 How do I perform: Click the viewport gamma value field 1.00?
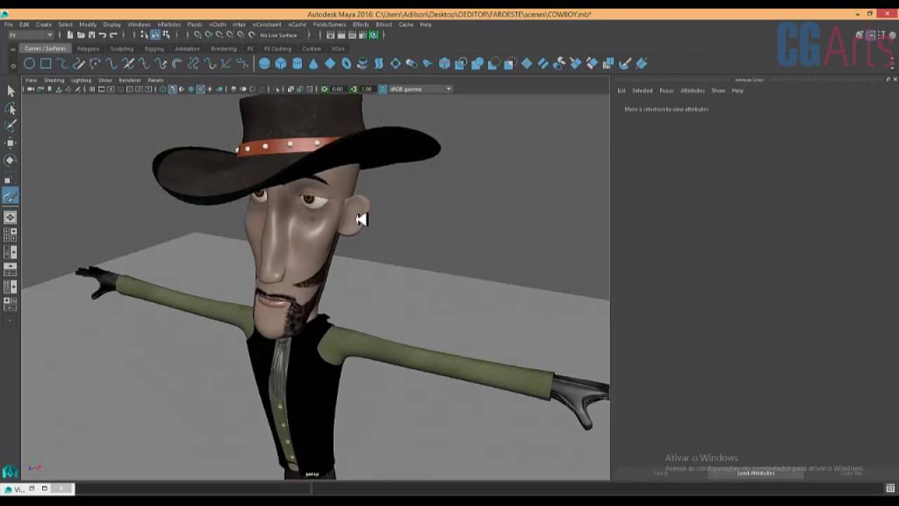coord(367,89)
